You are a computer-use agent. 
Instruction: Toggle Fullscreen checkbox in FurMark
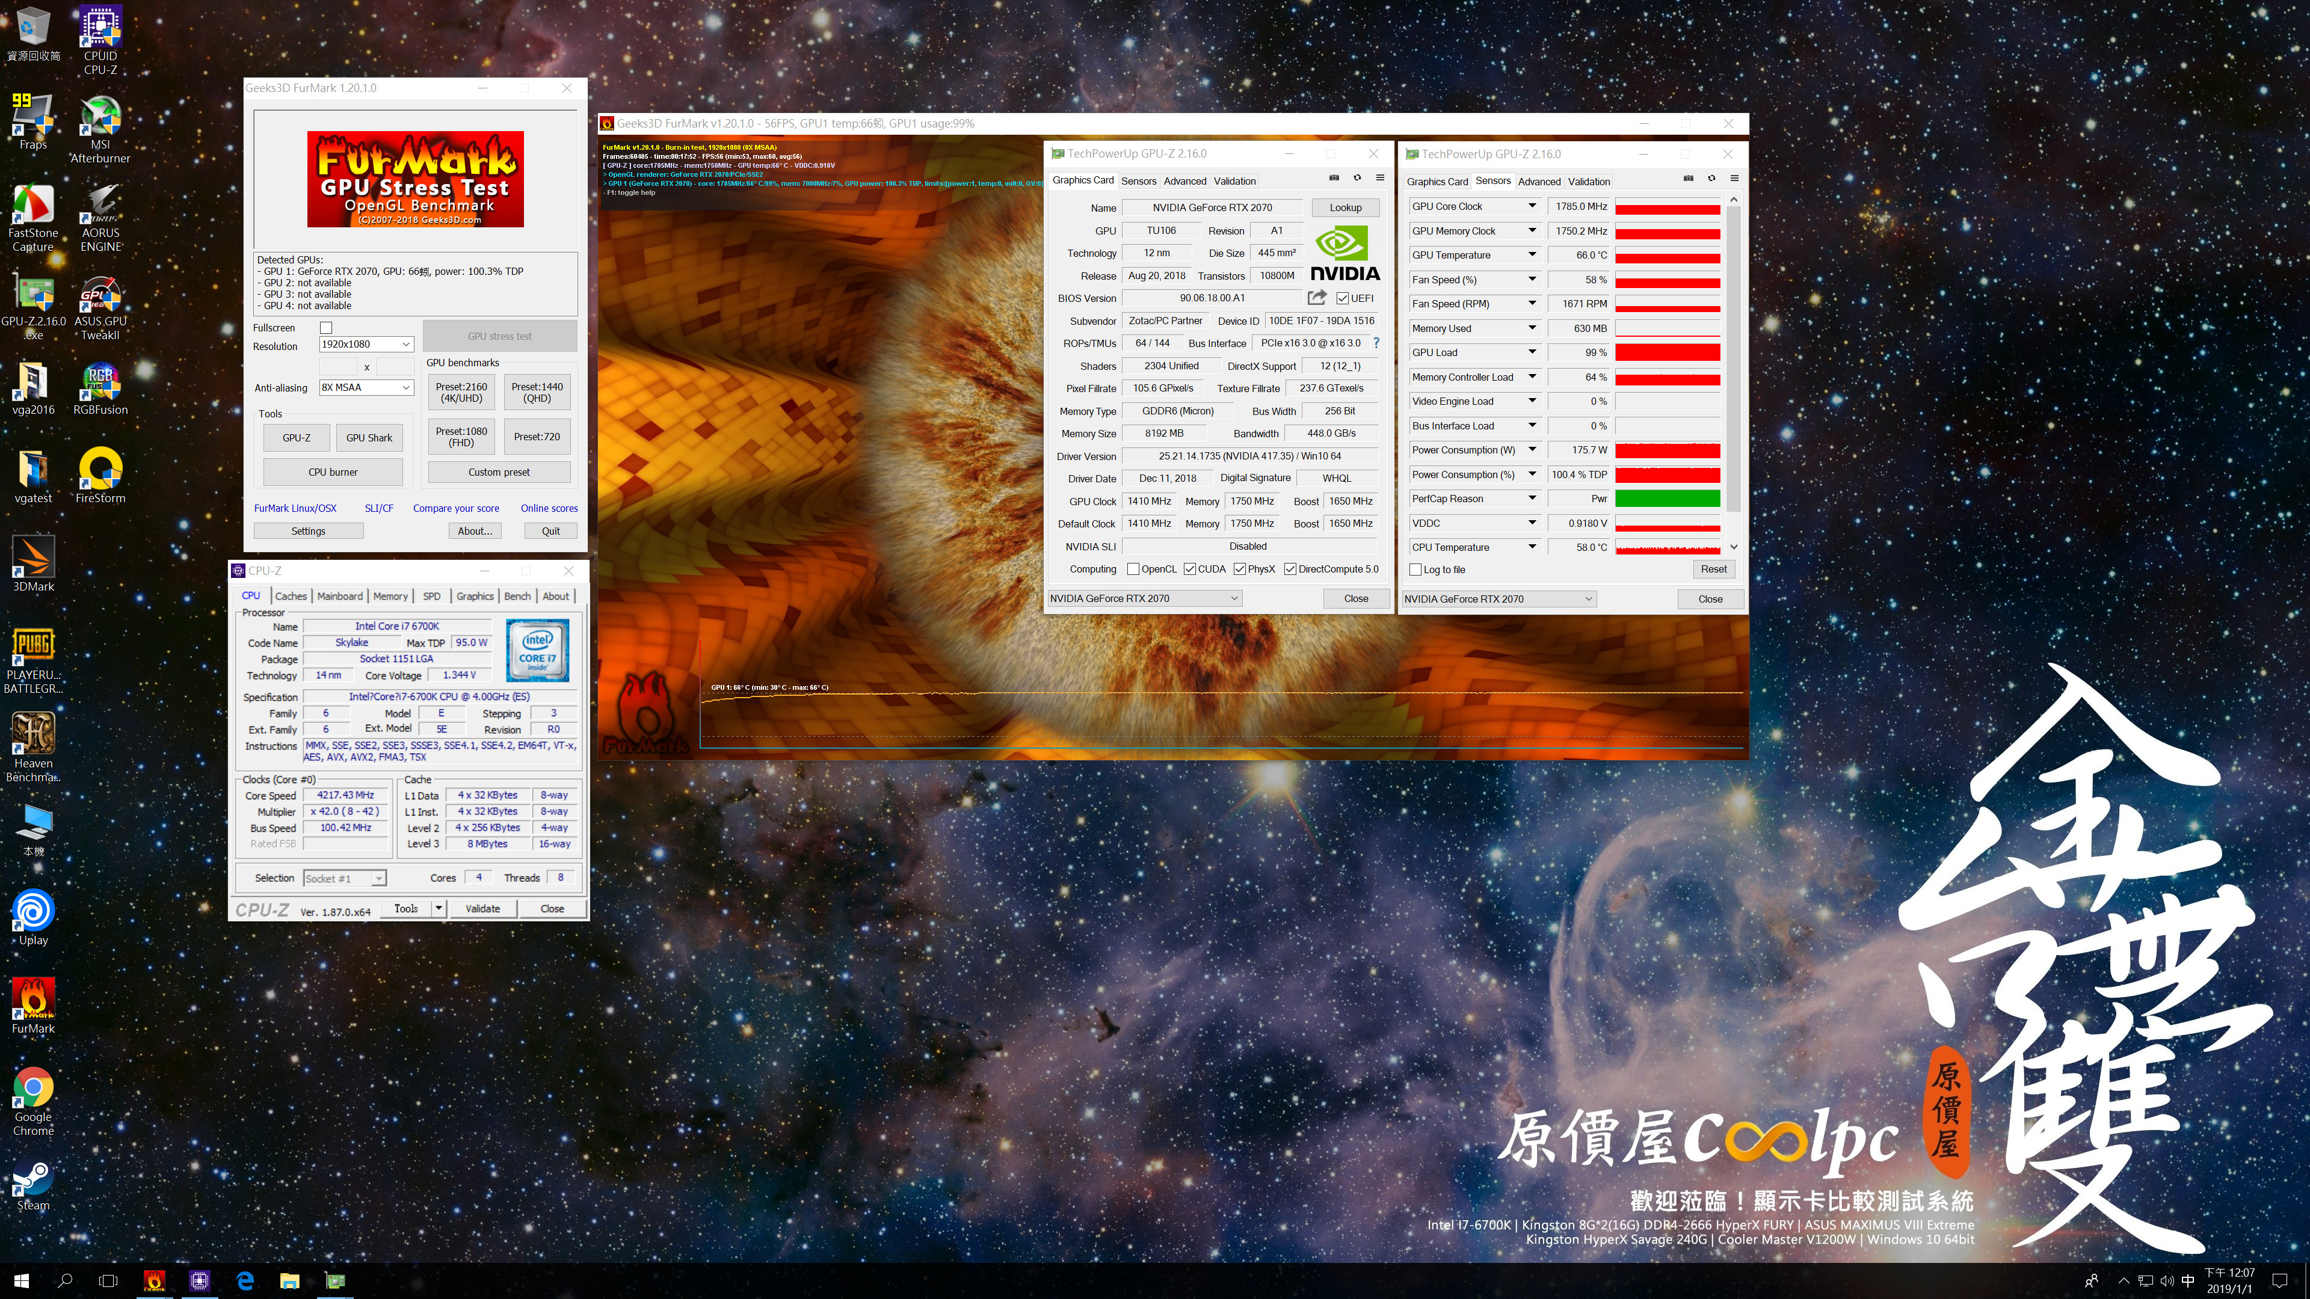327,328
